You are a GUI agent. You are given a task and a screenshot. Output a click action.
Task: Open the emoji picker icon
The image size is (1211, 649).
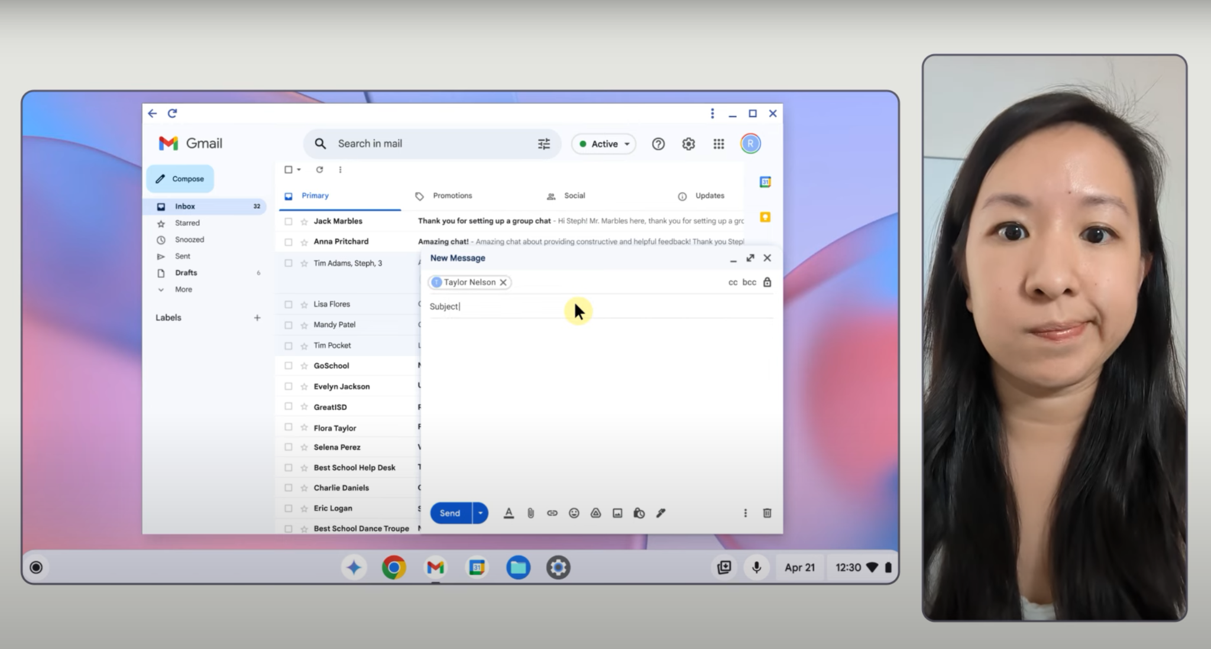tap(574, 512)
